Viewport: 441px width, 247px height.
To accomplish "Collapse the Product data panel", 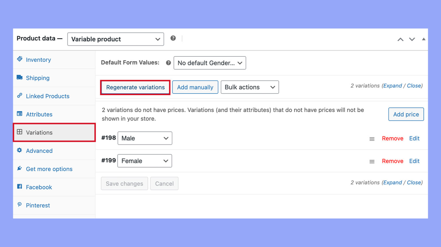I will [x=424, y=39].
